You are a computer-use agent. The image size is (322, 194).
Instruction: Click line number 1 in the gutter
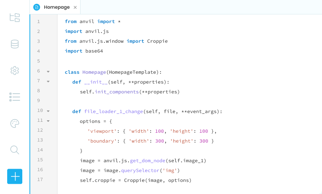pyautogui.click(x=39, y=22)
